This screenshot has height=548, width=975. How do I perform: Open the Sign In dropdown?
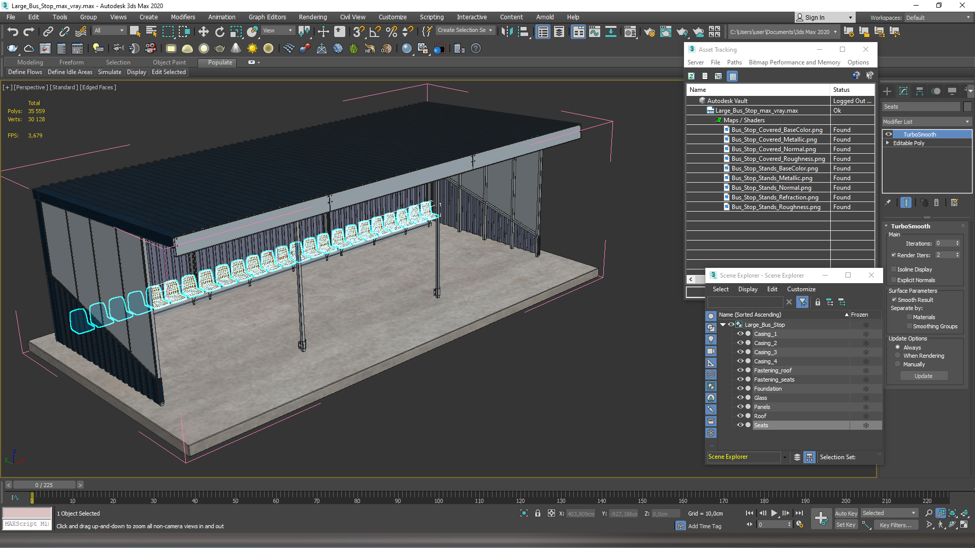click(x=825, y=18)
